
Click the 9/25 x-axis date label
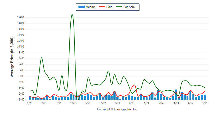pyautogui.click(x=205, y=103)
